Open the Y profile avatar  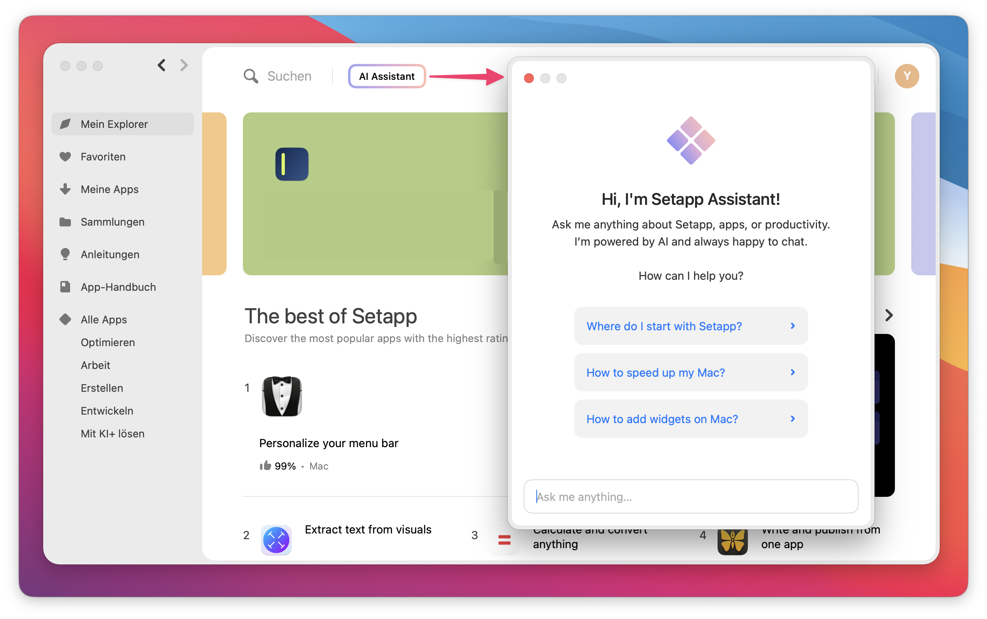pyautogui.click(x=907, y=76)
